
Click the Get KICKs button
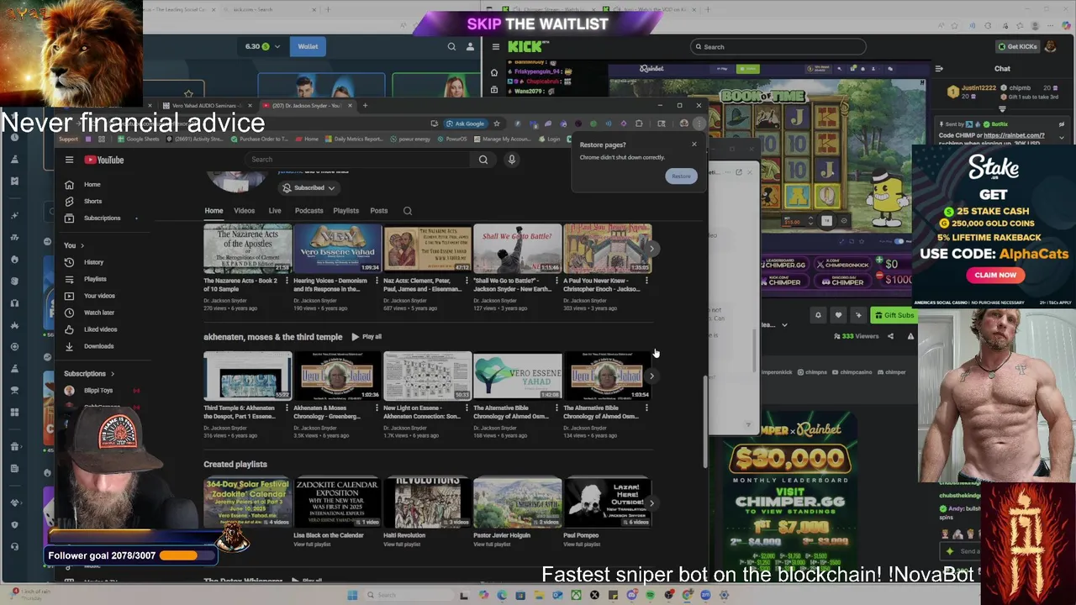[1017, 47]
